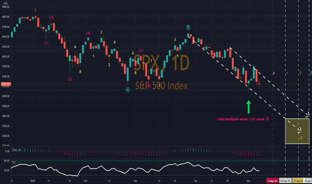312x184 pixels.
Task: Click the 4300.00 price axis label
Action: pos(6,67)
